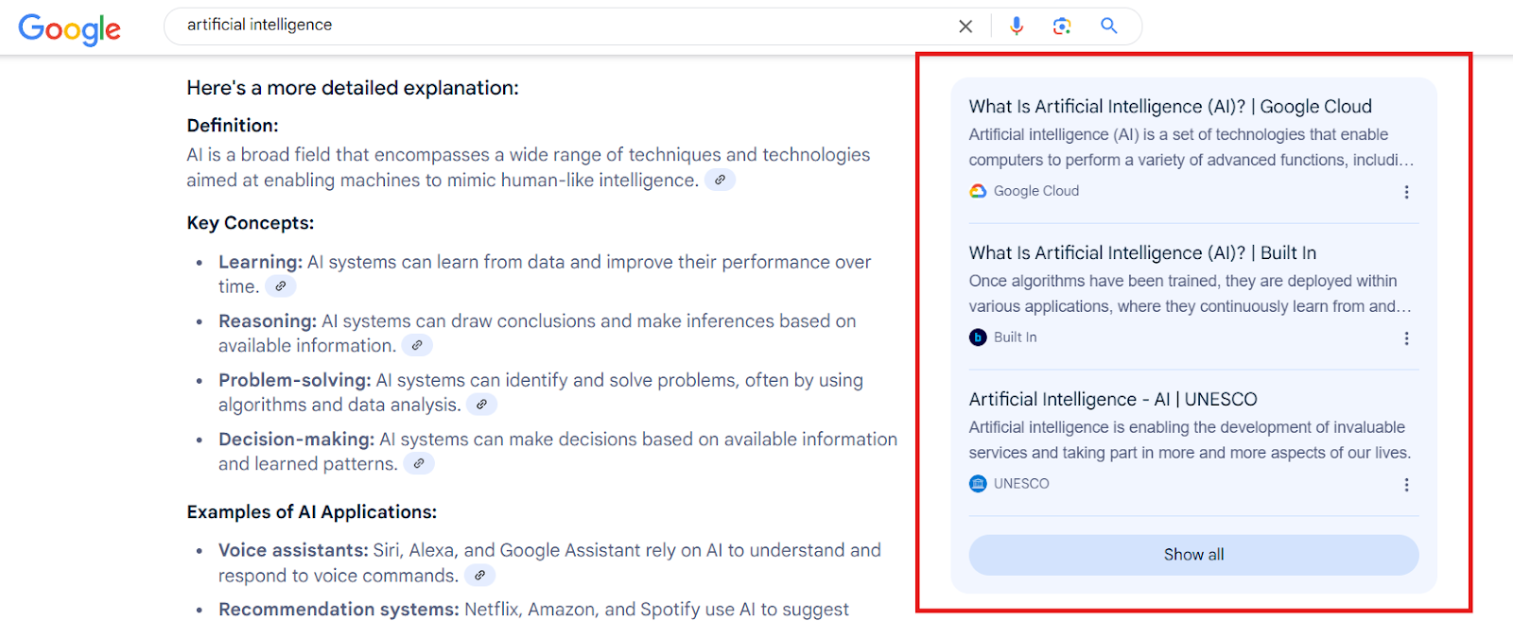Click the 'Google Cloud' source name
1513x621 pixels.
tap(1036, 191)
